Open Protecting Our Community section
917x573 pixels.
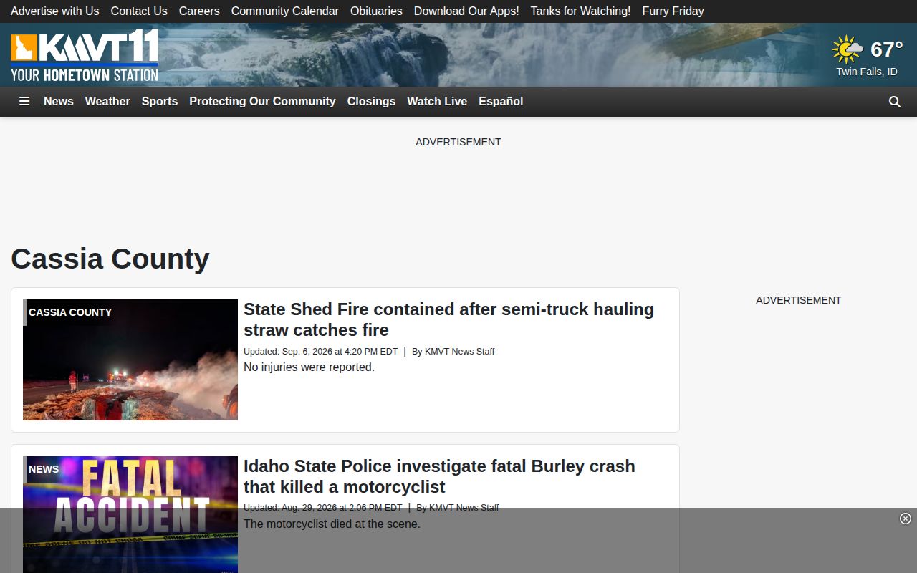pyautogui.click(x=262, y=102)
